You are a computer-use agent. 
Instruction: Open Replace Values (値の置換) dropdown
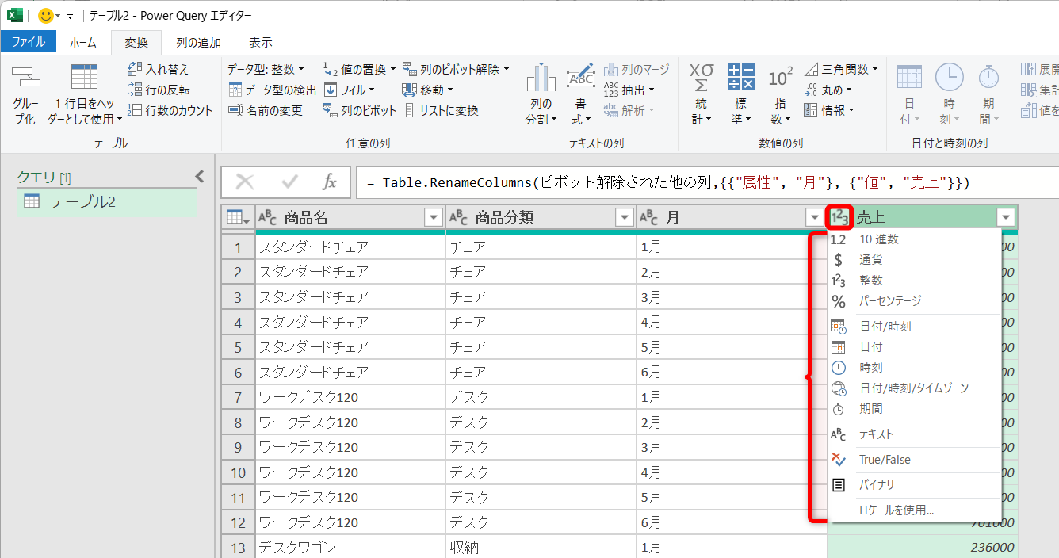pyautogui.click(x=359, y=69)
